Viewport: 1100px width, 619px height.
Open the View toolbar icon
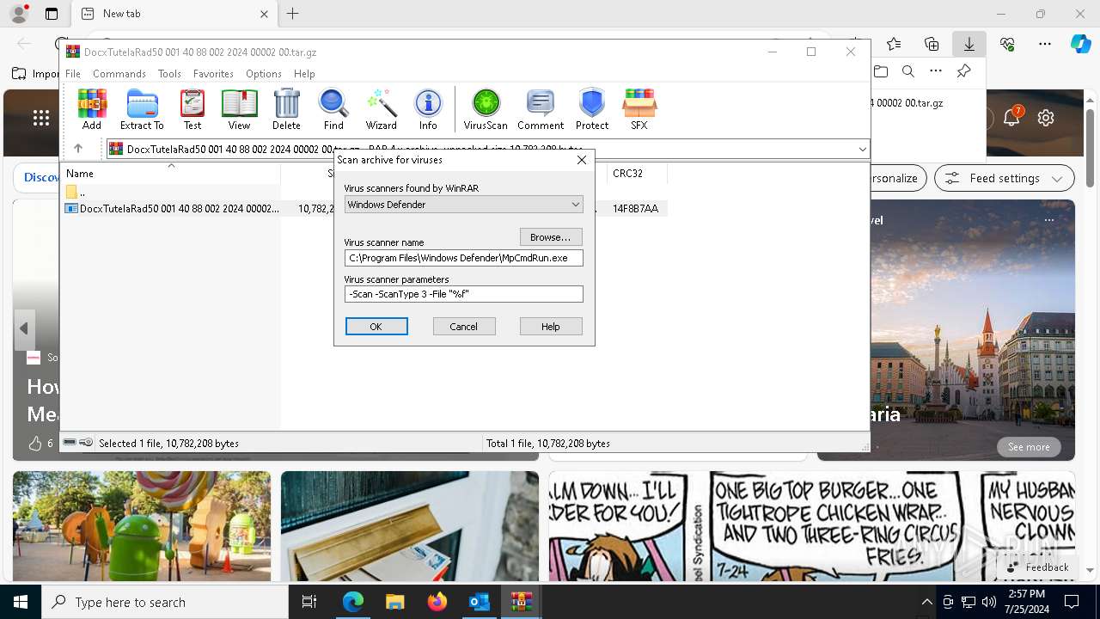[x=239, y=109]
